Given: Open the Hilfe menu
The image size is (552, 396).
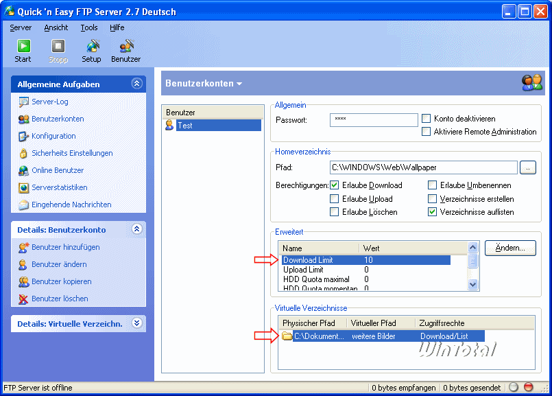Looking at the screenshot, I should pos(117,27).
